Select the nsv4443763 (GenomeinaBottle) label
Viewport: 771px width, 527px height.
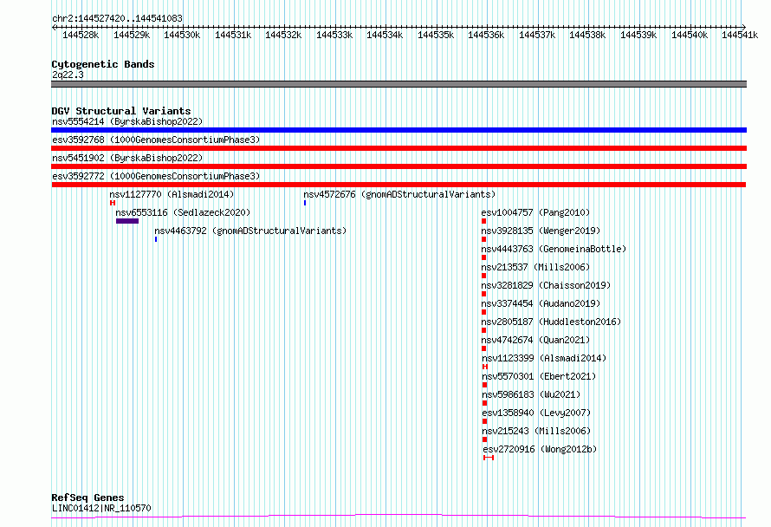pyautogui.click(x=554, y=249)
